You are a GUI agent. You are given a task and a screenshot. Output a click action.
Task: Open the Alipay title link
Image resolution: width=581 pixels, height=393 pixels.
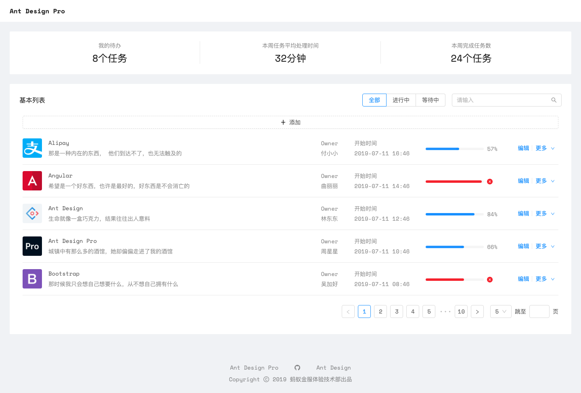pyautogui.click(x=59, y=143)
